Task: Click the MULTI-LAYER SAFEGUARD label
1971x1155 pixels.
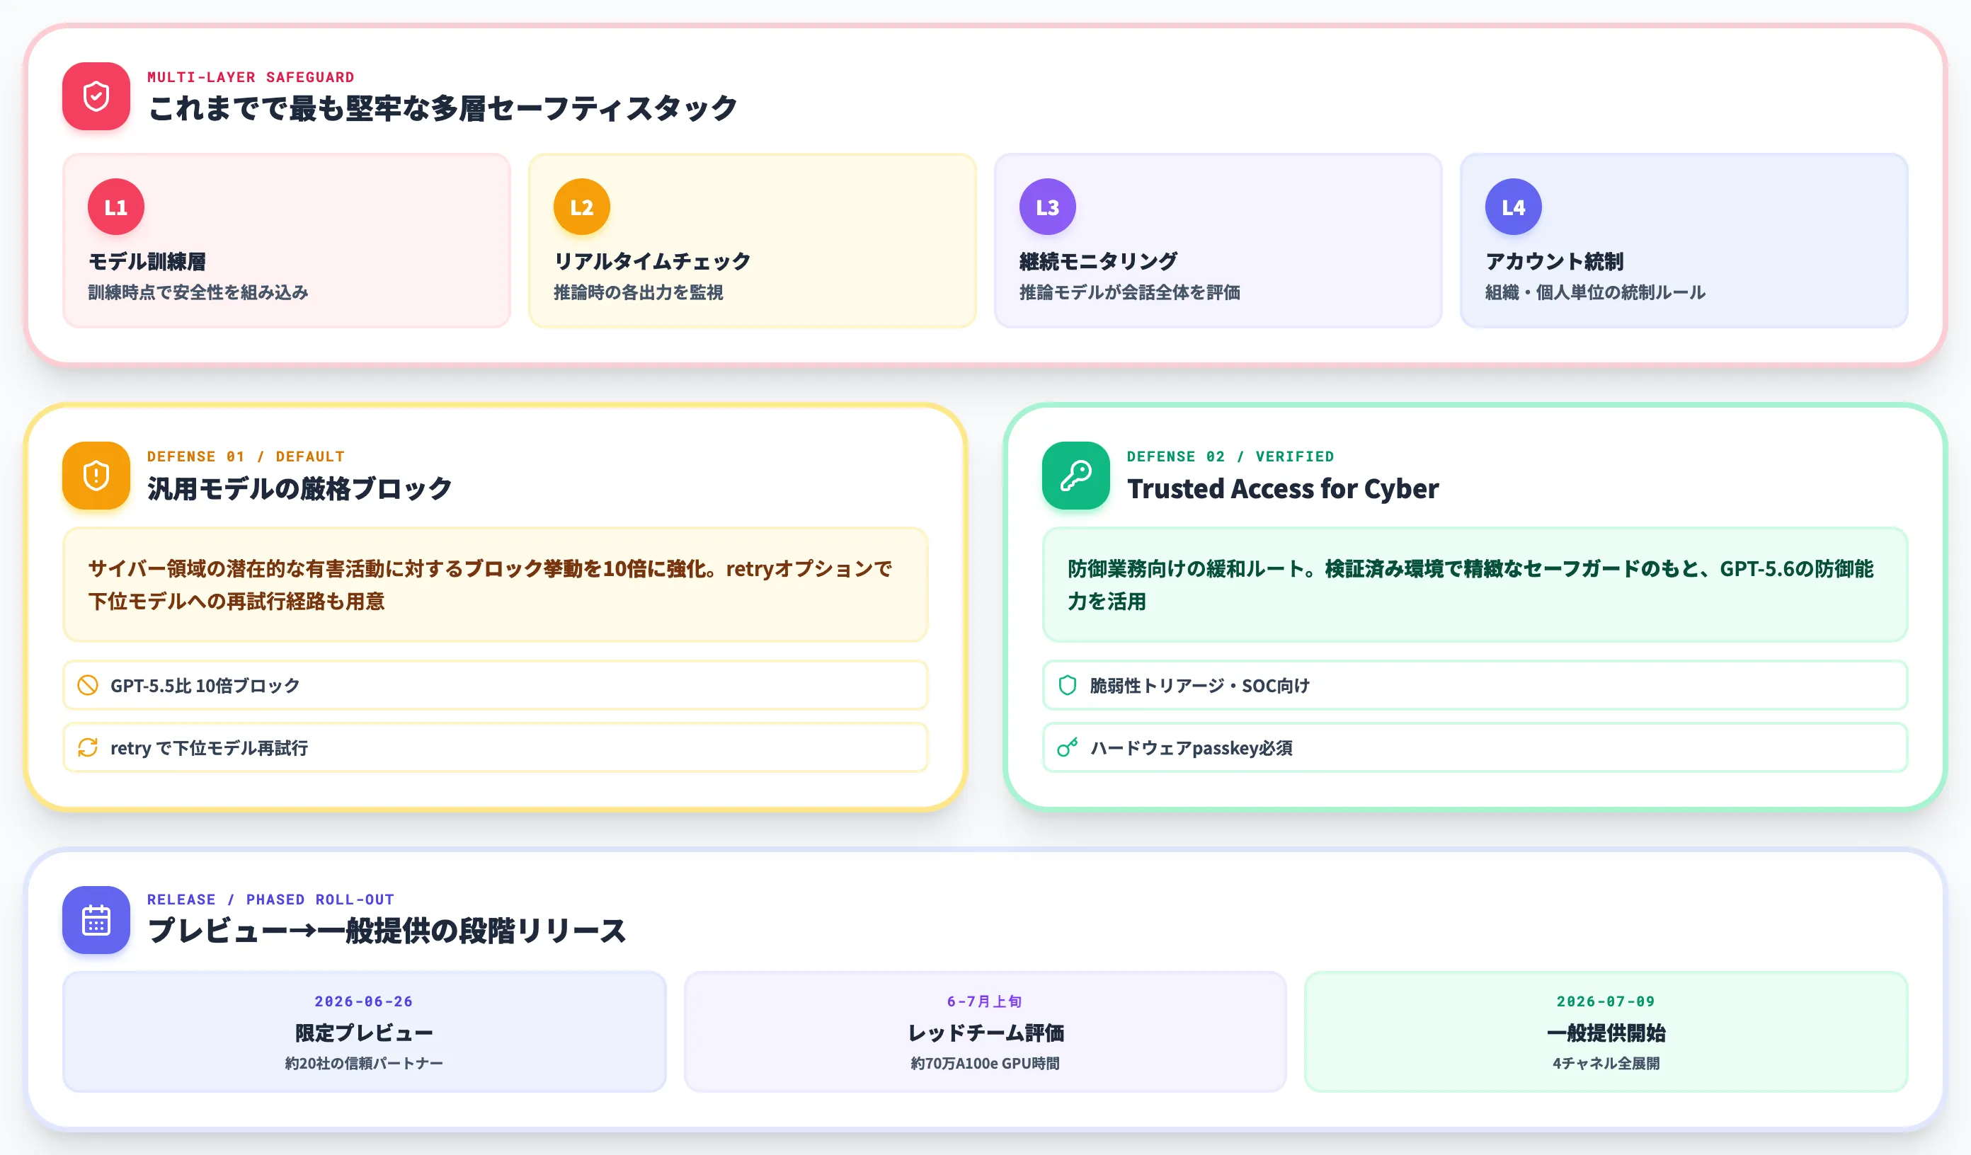Action: pos(251,76)
